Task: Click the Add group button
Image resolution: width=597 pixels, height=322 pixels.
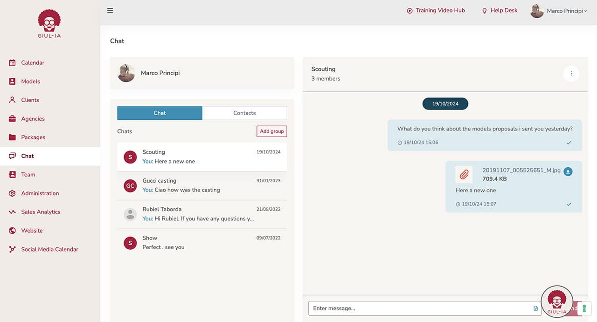Action: tap(271, 131)
